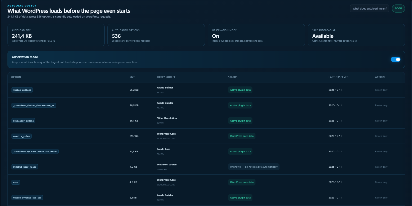Select the _transient_fusion_fontawesome_en option name

click(x=34, y=106)
